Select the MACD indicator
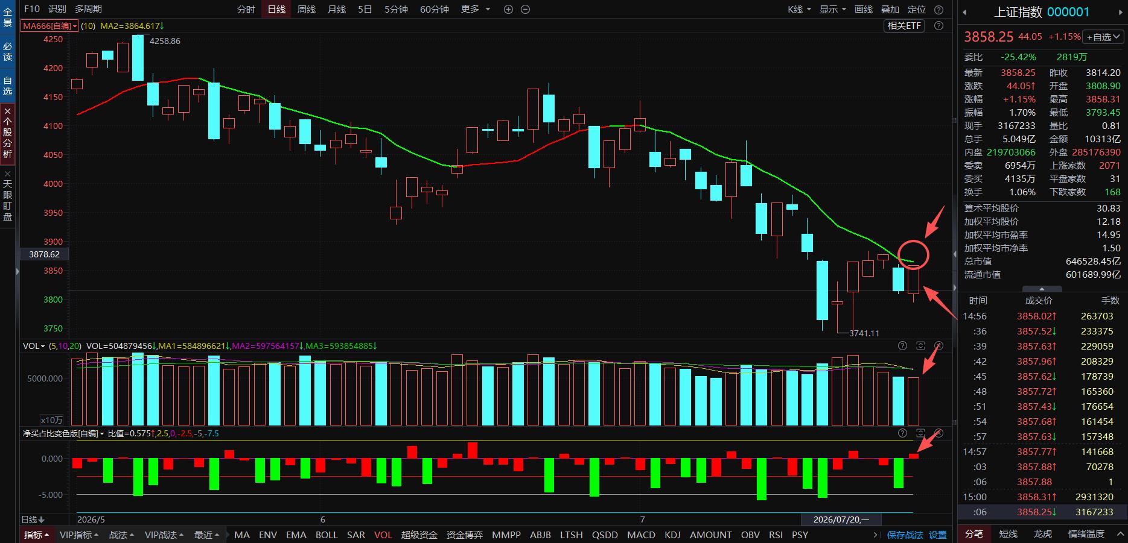This screenshot has height=543, width=1128. (641, 535)
